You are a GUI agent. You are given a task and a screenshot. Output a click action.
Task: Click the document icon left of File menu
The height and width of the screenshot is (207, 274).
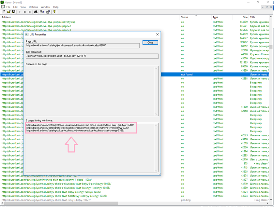[3, 7]
